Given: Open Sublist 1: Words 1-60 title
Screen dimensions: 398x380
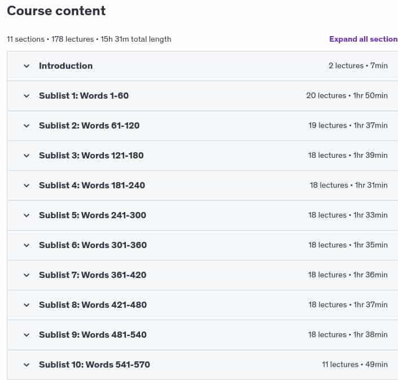Looking at the screenshot, I should (x=84, y=96).
